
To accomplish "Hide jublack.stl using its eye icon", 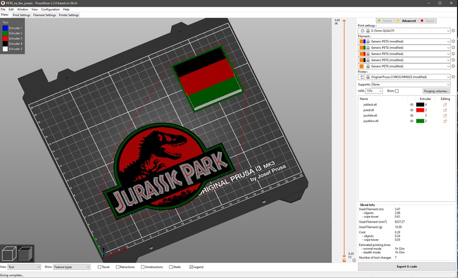I will [x=411, y=105].
